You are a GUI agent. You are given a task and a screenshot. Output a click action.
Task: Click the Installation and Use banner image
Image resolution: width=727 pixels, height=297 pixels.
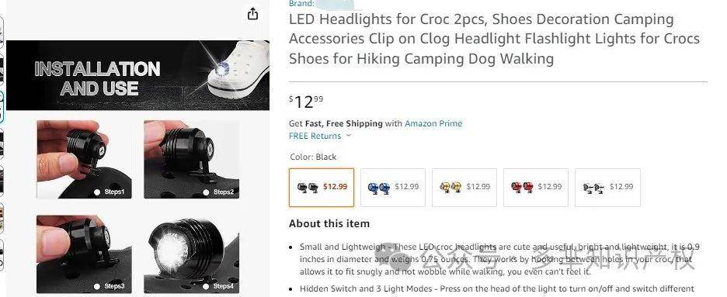[x=137, y=75]
